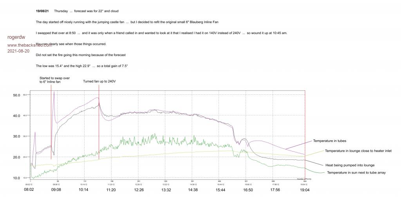This screenshot has width=401, height=201.
Task: Click the 30.0 y-axis value
Action: 16,136
